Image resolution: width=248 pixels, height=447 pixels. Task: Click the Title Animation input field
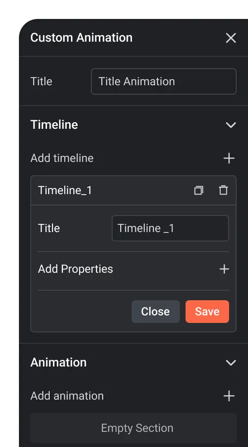tap(164, 81)
